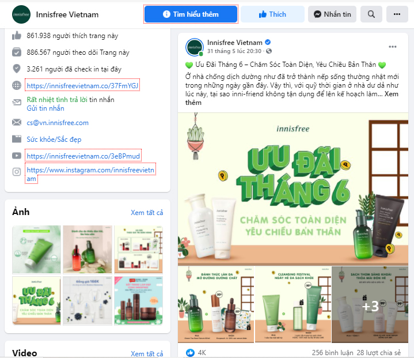Viewport: 414px width, 358px height.
Task: Open link innisfreevietnam.co/3eBPmud
Action: tap(83, 156)
